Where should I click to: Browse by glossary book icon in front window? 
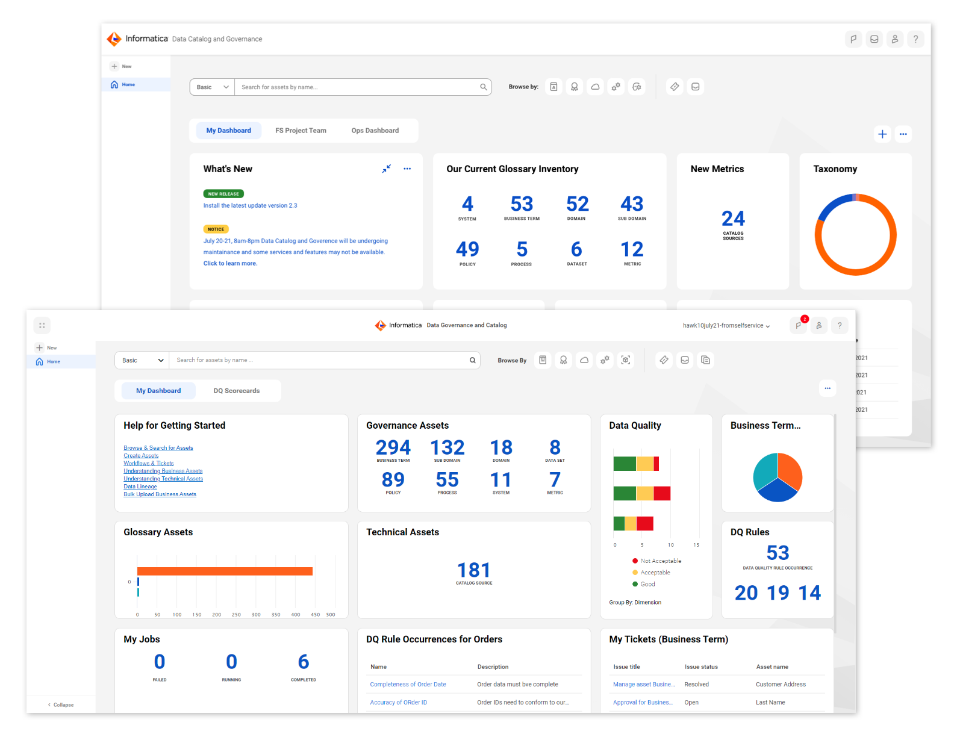point(543,360)
